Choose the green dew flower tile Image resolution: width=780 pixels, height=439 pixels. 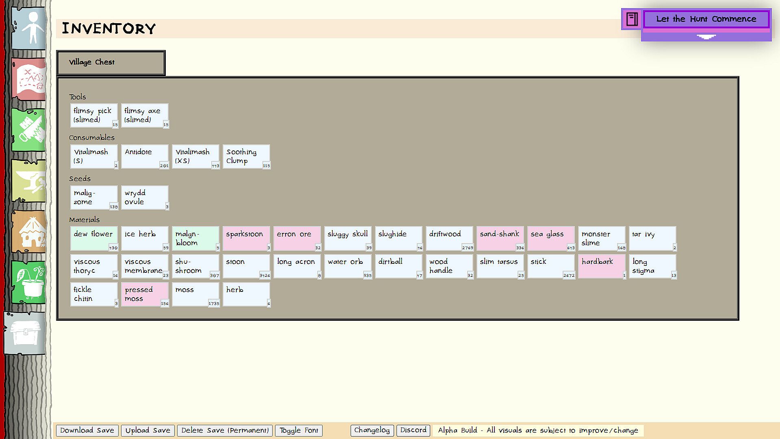click(94, 239)
